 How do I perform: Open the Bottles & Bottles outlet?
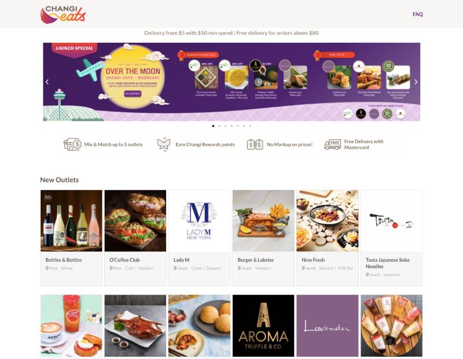[71, 237]
